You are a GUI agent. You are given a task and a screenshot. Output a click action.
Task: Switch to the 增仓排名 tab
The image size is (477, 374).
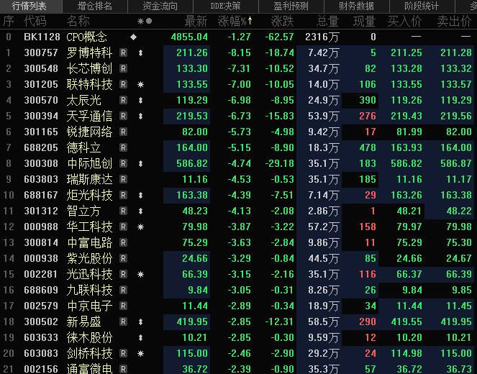94,6
